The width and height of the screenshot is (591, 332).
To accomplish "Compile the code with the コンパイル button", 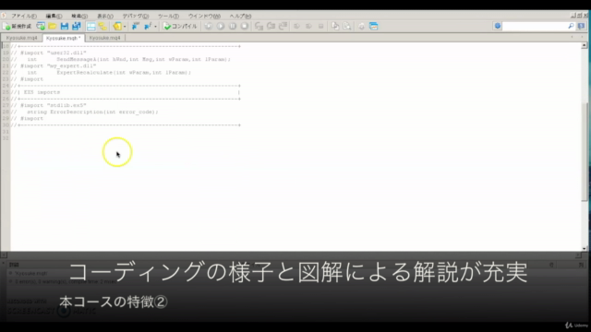I will coord(180,26).
